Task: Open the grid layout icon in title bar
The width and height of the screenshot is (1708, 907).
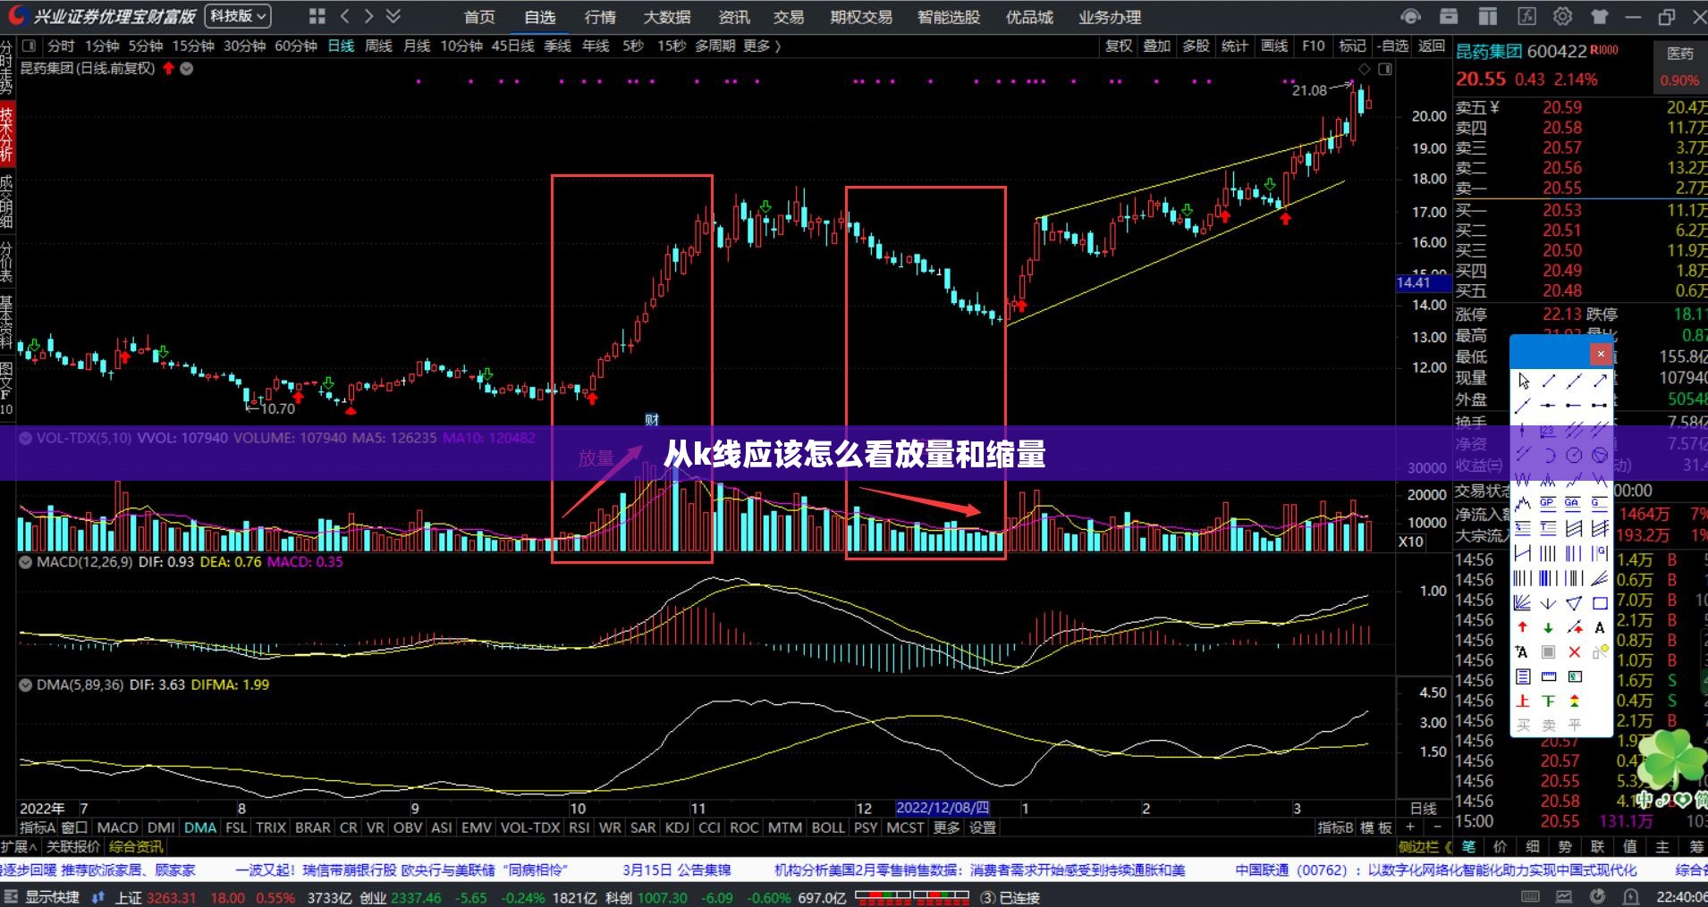Action: [317, 16]
